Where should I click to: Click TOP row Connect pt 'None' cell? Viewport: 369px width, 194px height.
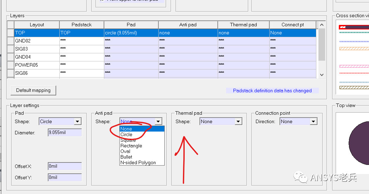click(293, 33)
